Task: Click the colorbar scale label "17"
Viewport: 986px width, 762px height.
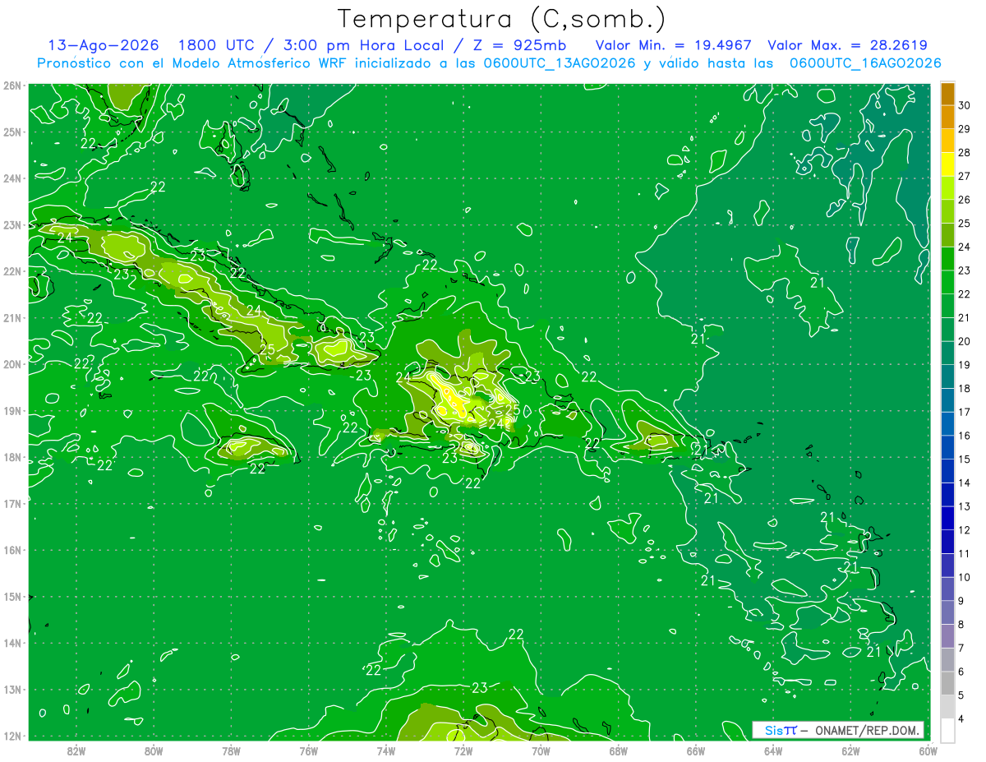Action: 964,412
